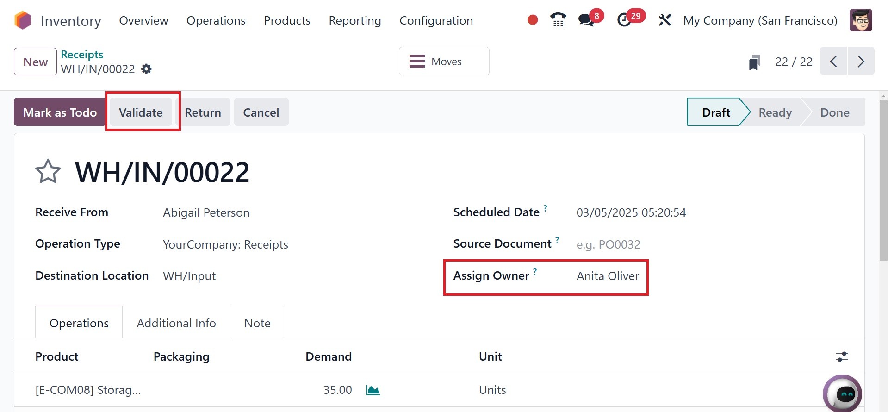Click the bookmark icon next to the record counter
Screen dimensions: 888x412
pyautogui.click(x=754, y=62)
